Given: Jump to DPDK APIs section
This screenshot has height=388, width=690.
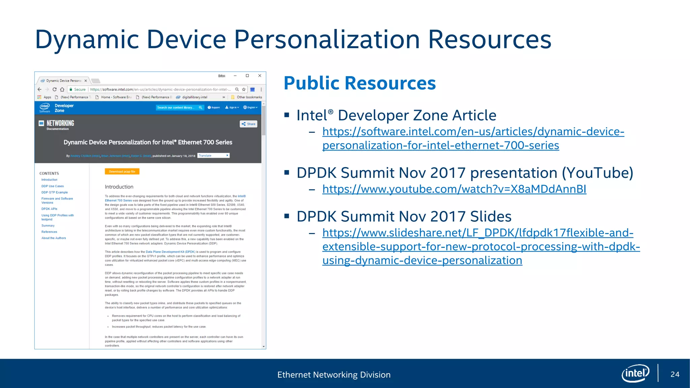Looking at the screenshot, I should (49, 209).
